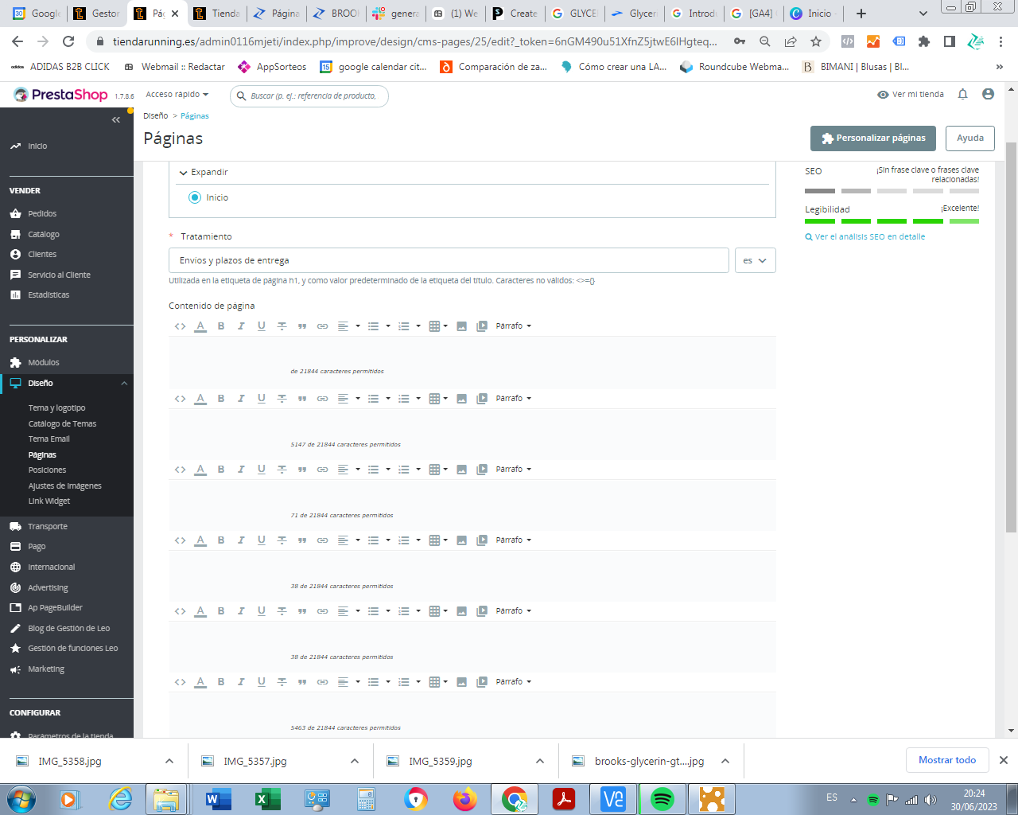Click Insert image in toolbar above '71 de 21844'

click(461, 470)
